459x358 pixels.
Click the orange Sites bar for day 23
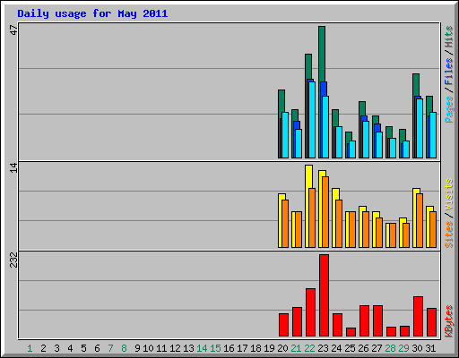pyautogui.click(x=325, y=212)
